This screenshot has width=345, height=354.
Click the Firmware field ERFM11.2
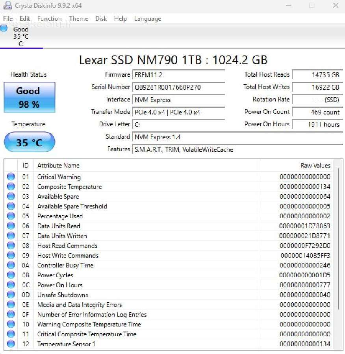[x=178, y=75]
